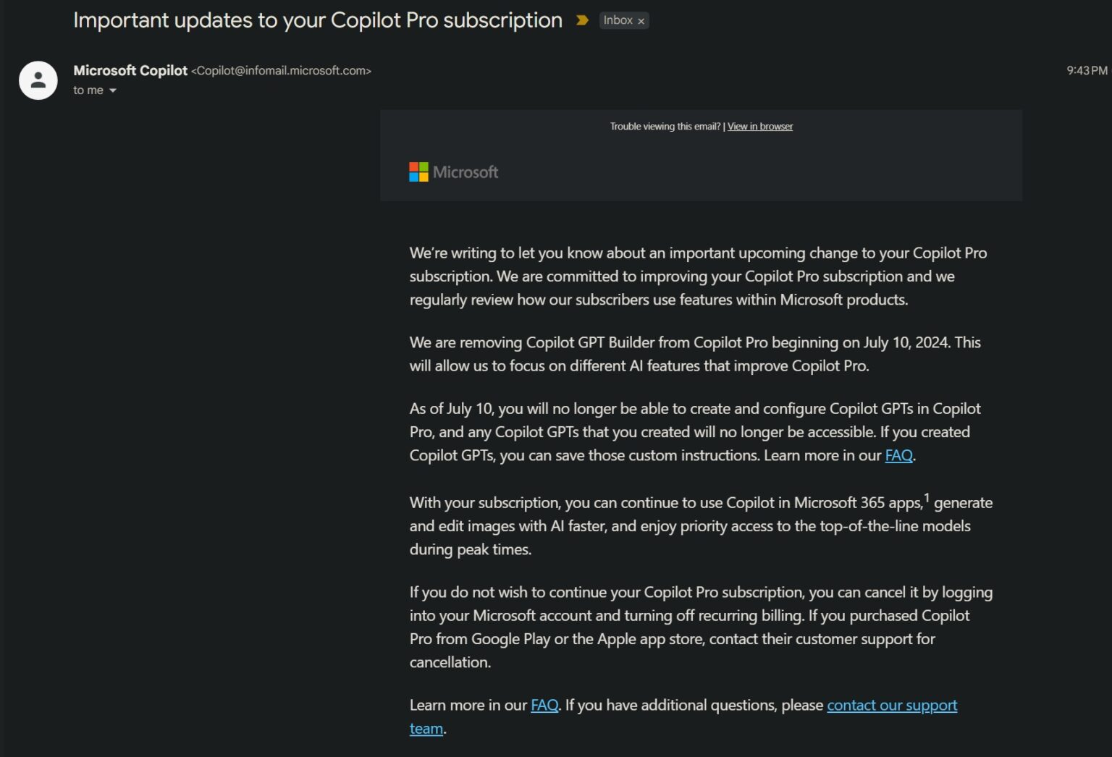
Task: Click the green square of the Microsoft logo
Action: click(424, 166)
